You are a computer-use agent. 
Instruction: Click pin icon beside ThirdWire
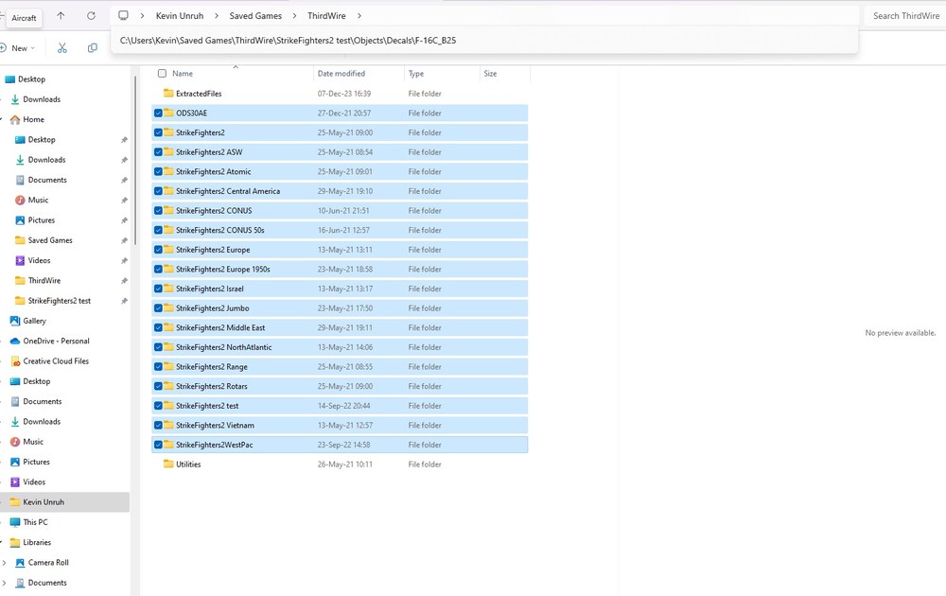pyautogui.click(x=124, y=281)
